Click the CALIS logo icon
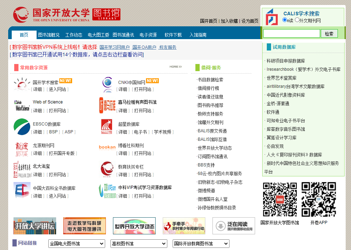 (x=272, y=17)
